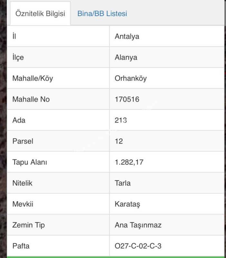
Task: Click the Antalya value in İl row
Action: [127, 36]
